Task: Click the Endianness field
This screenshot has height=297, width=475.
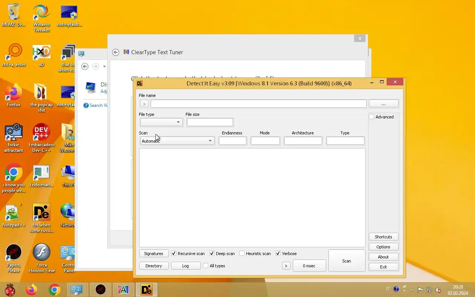Action: [233, 141]
